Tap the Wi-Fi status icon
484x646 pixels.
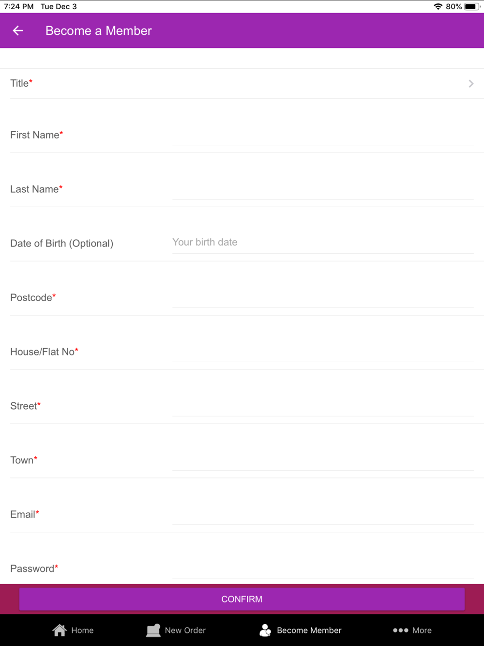point(438,6)
